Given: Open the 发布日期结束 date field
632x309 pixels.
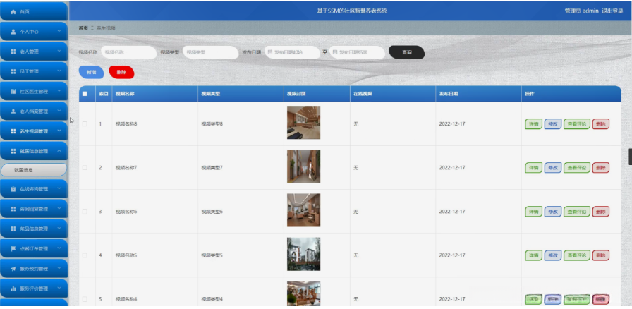Looking at the screenshot, I should pos(357,52).
